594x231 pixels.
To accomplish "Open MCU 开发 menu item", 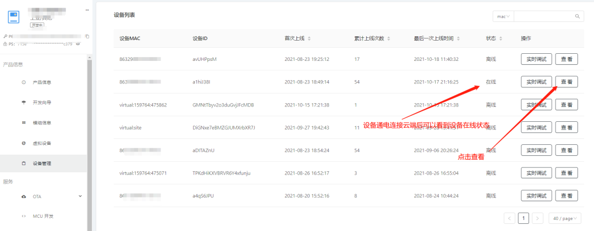I will pos(43,216).
